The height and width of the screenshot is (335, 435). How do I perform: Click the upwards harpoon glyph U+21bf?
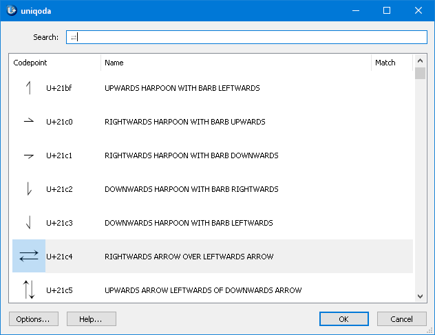29,88
